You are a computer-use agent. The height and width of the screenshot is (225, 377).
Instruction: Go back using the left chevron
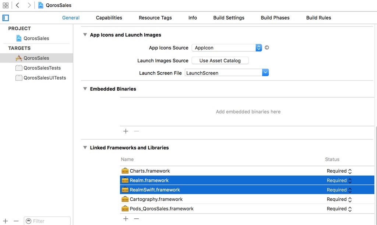[x=17, y=6]
